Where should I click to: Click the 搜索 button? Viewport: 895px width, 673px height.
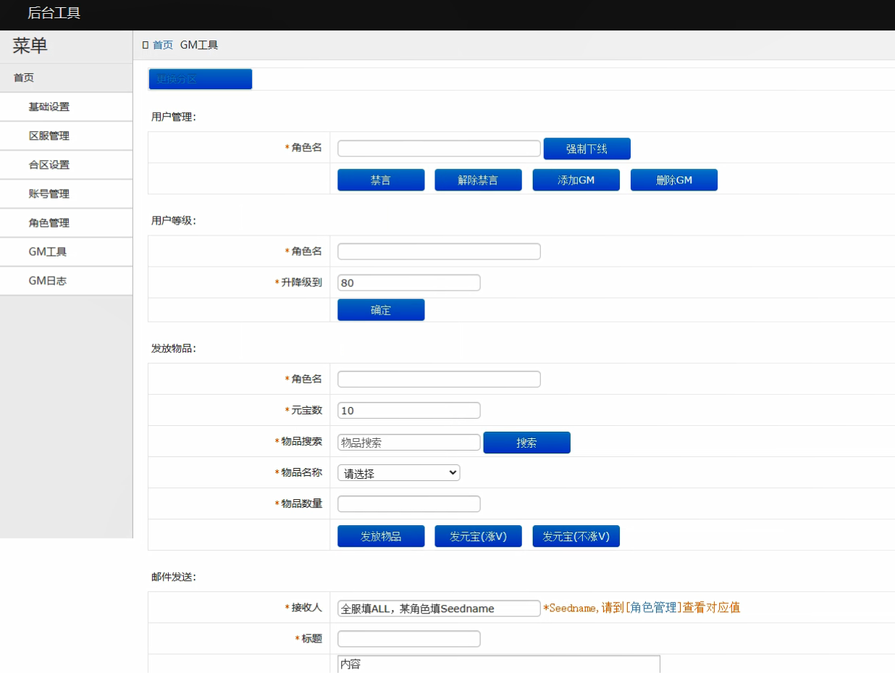coord(527,443)
